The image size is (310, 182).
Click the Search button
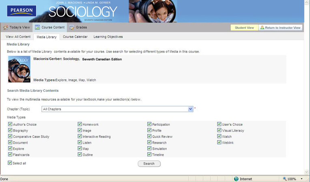click(x=149, y=163)
